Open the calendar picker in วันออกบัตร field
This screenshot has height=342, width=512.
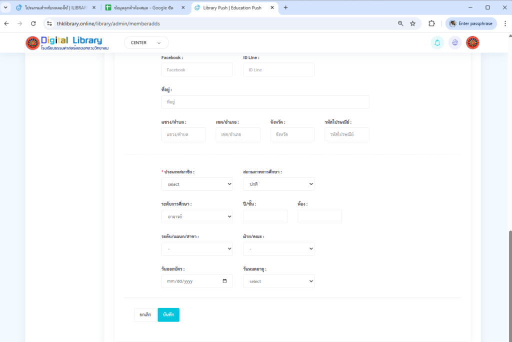[x=224, y=281]
